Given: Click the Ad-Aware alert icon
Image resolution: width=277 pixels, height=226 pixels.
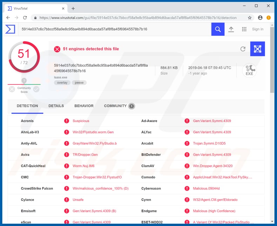Looking at the screenshot, I should (x=187, y=121).
